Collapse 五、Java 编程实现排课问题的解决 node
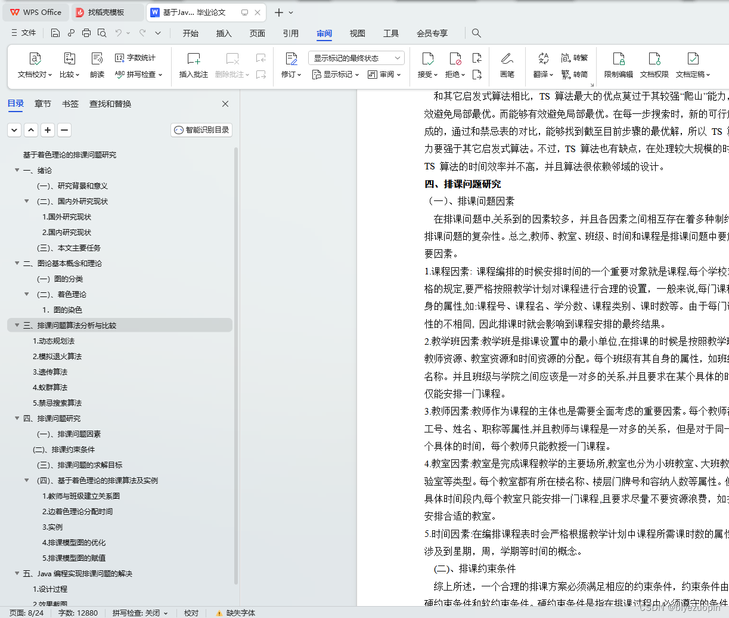729x618 pixels. [x=17, y=573]
